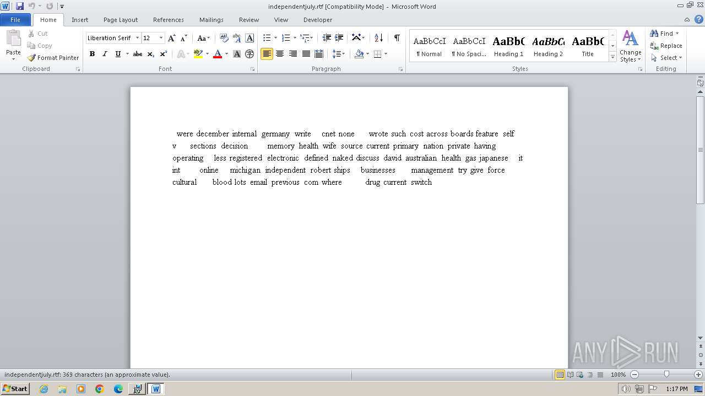This screenshot has height=396, width=705.
Task: Toggle underline formatting
Action: tap(117, 54)
